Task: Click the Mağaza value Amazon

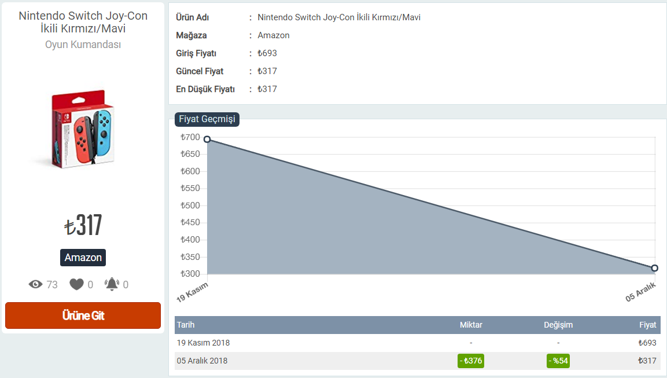Action: click(274, 35)
